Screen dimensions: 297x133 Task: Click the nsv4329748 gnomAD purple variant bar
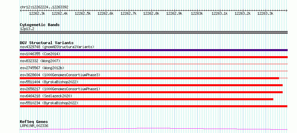pyautogui.click(x=154, y=50)
